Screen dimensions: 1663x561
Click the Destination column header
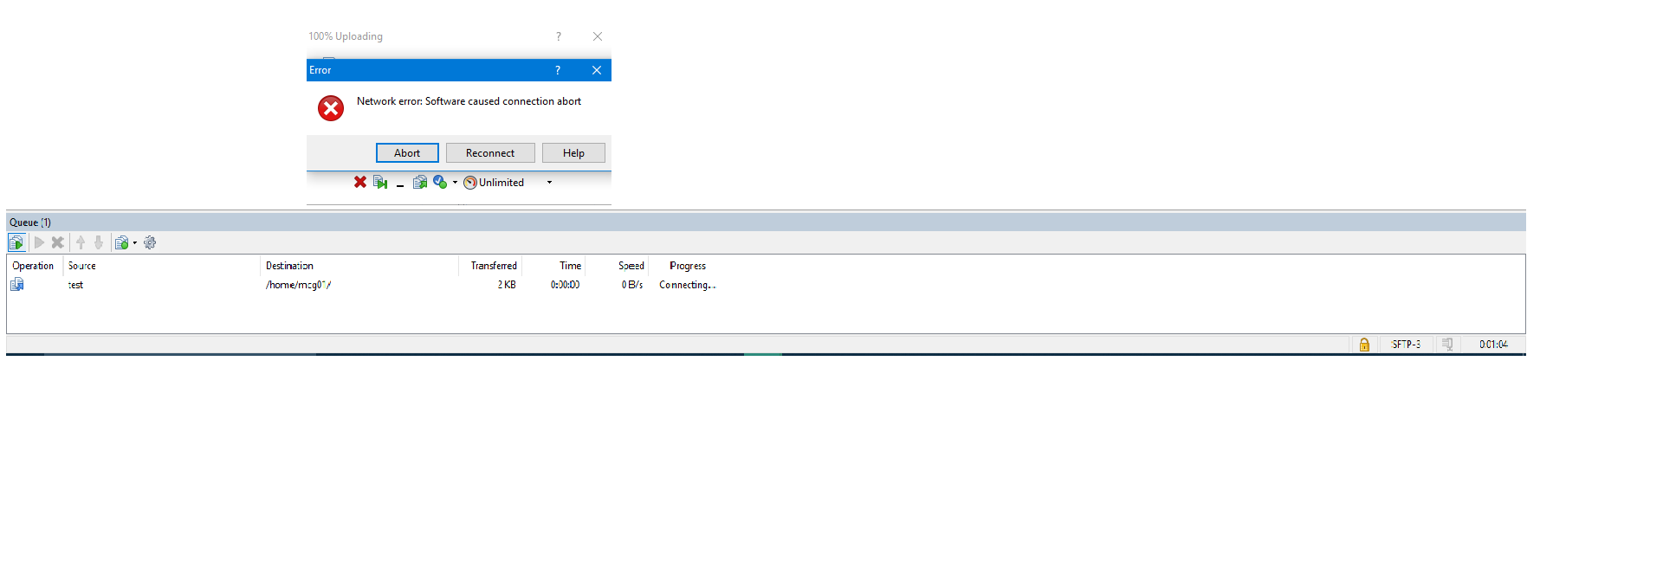289,266
